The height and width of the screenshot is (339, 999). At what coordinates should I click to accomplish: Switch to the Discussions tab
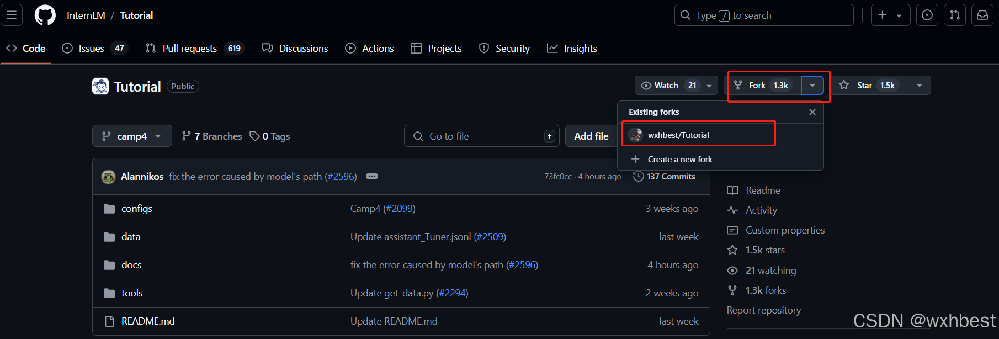tap(295, 49)
